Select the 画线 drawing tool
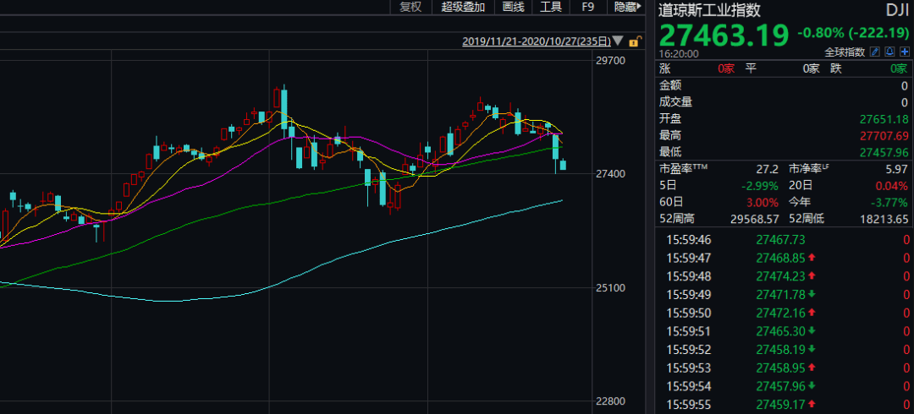This screenshot has height=414, width=914. click(513, 8)
